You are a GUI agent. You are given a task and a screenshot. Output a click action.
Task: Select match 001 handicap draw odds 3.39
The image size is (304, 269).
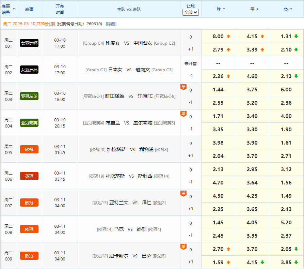tap(252, 50)
